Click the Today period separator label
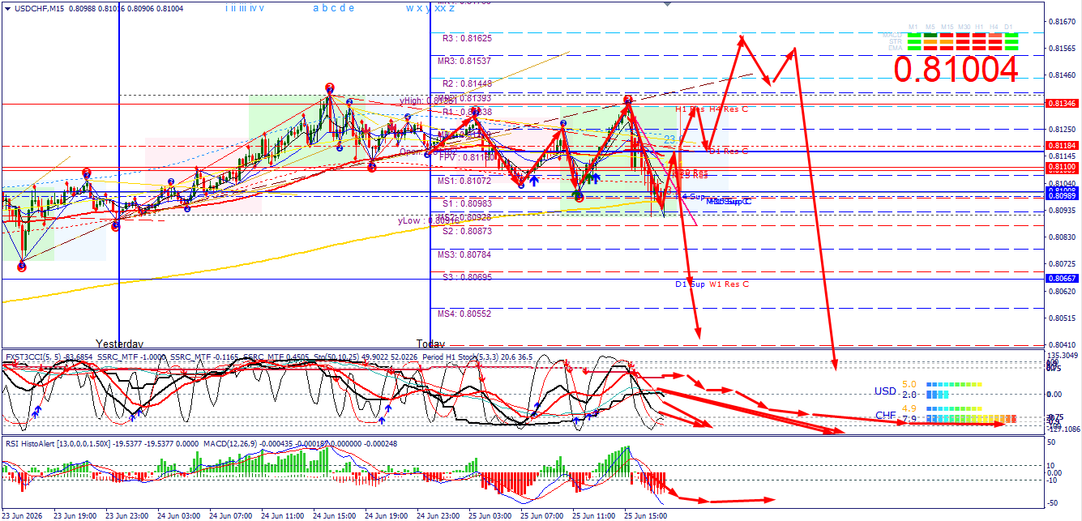Screen dimensions: 1082x521 click(430, 344)
